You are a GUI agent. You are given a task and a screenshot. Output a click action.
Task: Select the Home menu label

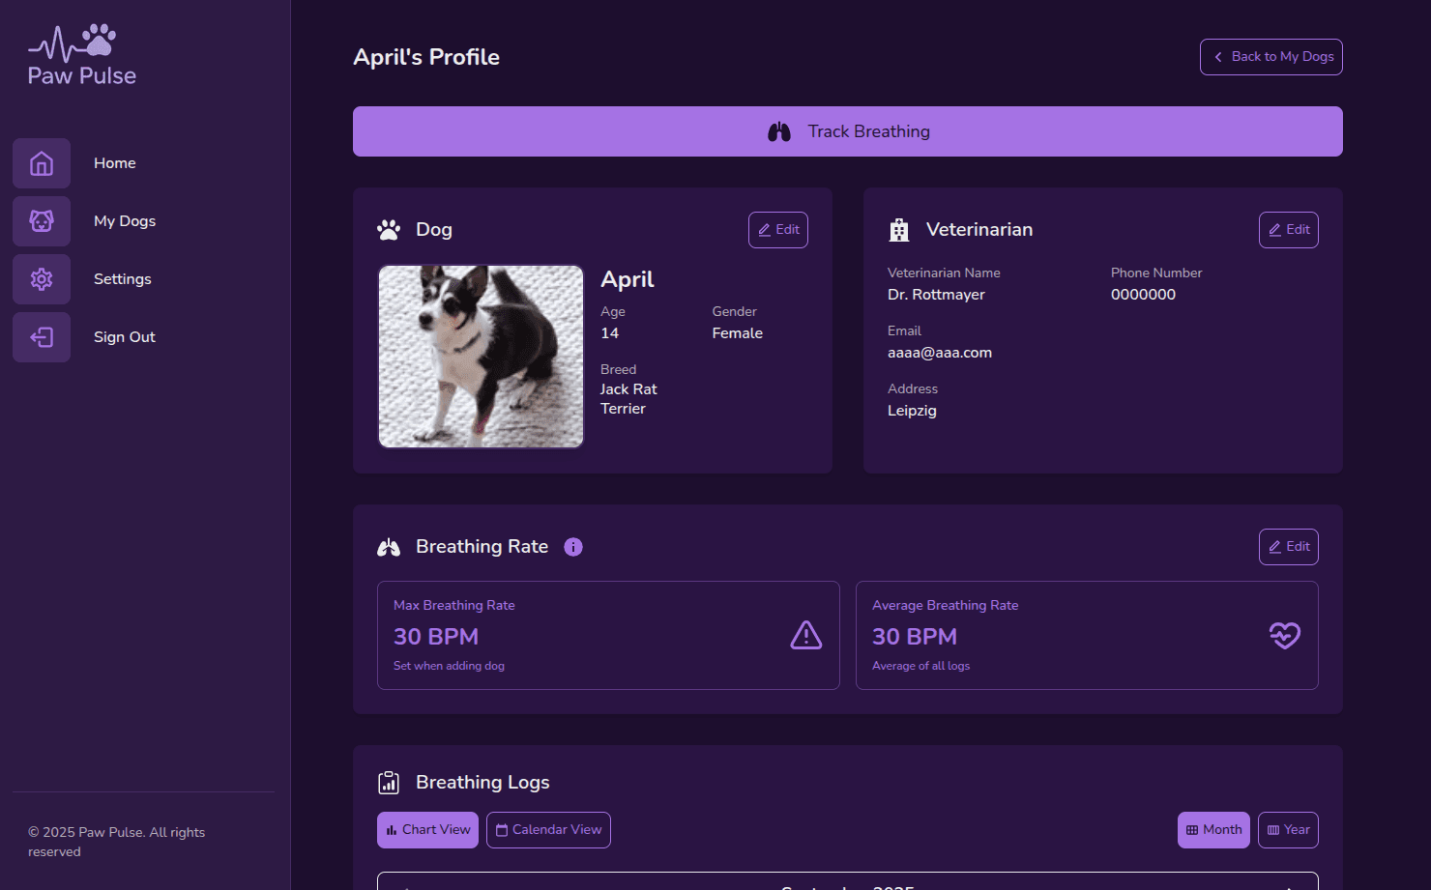click(115, 163)
